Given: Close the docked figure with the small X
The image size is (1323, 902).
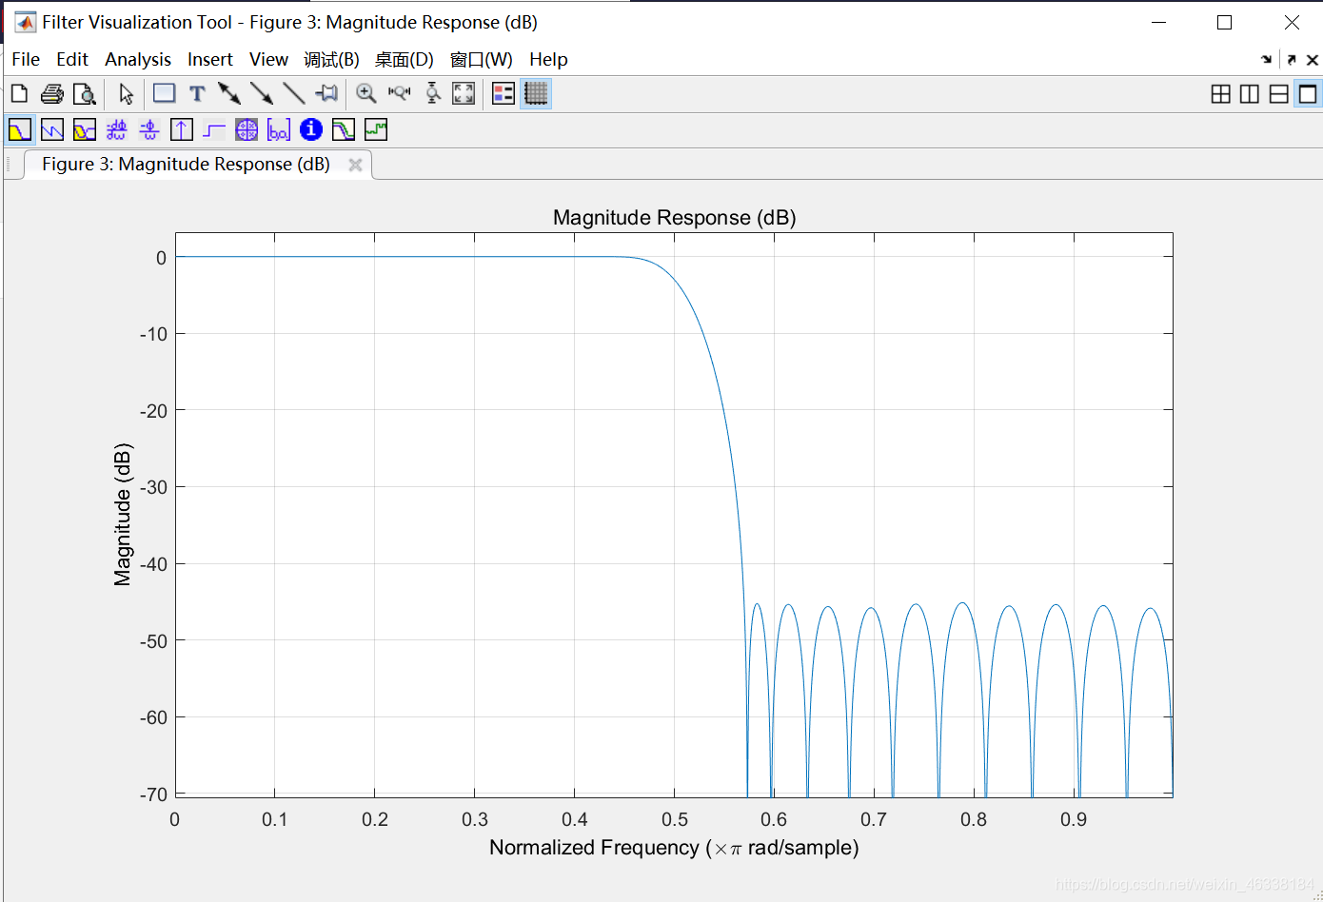Looking at the screenshot, I should click(x=1313, y=59).
